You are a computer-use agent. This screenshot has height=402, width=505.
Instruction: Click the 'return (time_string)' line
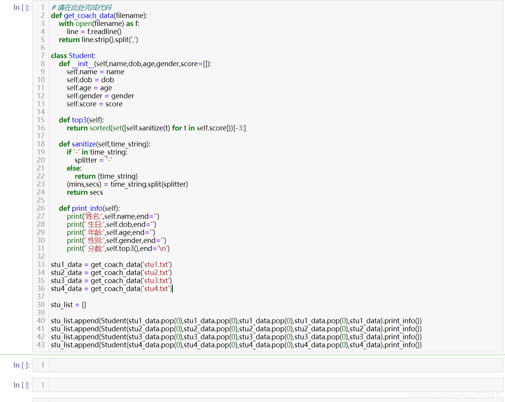click(x=106, y=176)
